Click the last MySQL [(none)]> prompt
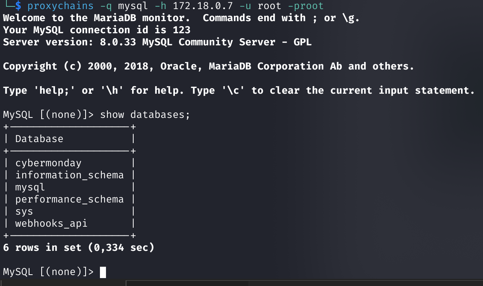 pyautogui.click(x=48, y=272)
